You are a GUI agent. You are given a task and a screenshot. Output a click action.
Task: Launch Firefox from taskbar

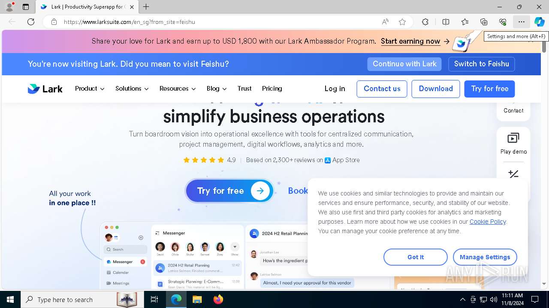click(218, 299)
